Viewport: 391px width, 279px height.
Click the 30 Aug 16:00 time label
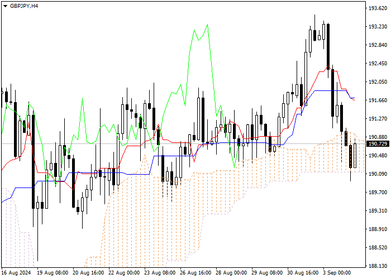[303, 273]
